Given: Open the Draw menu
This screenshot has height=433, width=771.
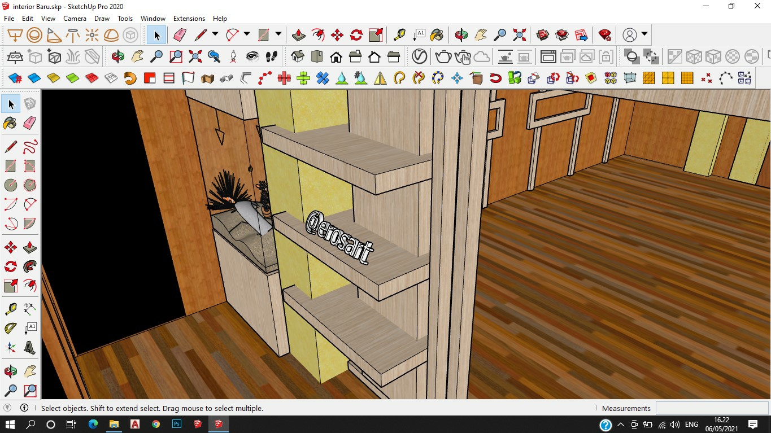Looking at the screenshot, I should [x=102, y=19].
